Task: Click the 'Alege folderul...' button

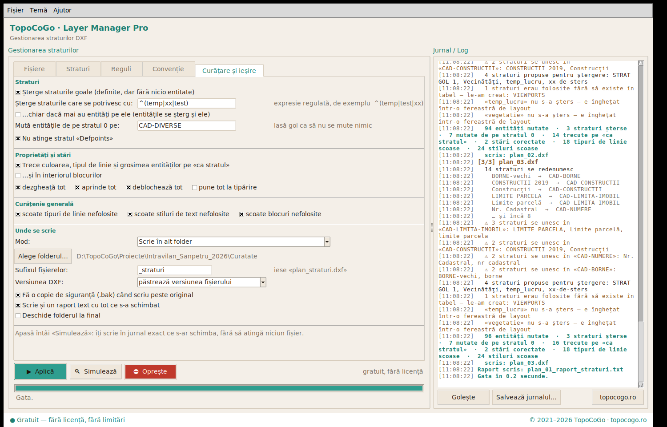Action: point(43,256)
